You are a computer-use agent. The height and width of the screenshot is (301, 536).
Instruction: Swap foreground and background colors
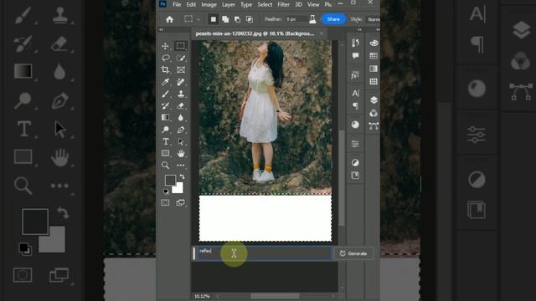pyautogui.click(x=182, y=176)
